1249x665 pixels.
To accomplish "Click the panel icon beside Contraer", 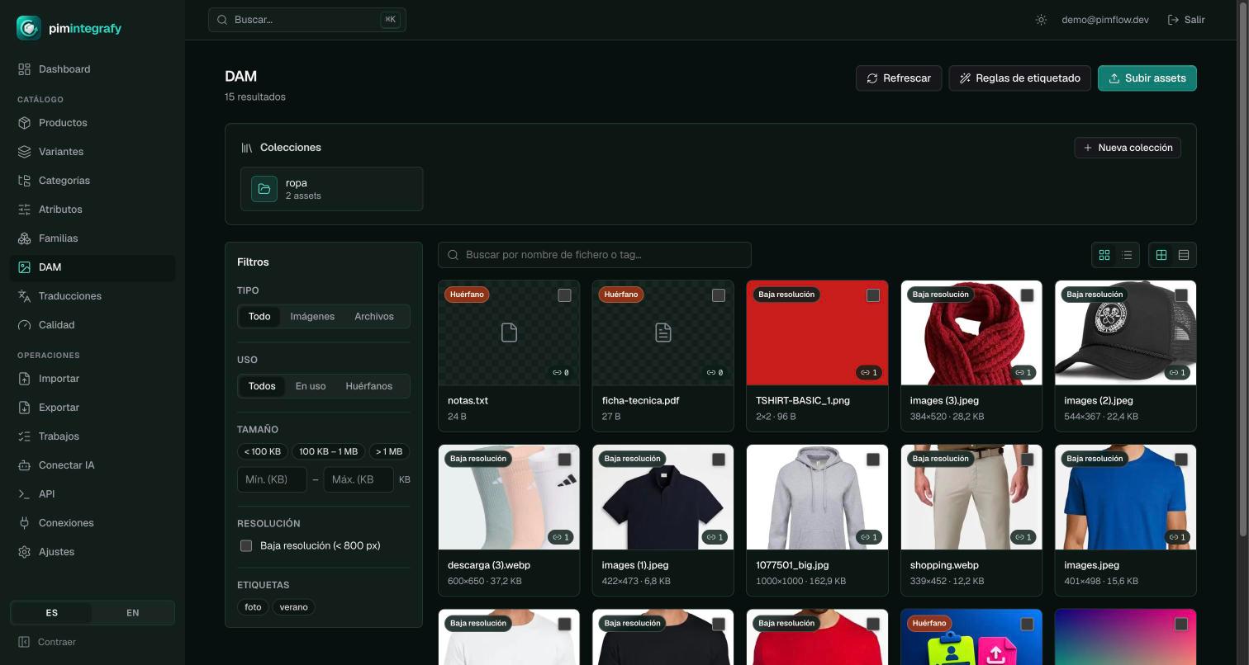I will click(24, 642).
